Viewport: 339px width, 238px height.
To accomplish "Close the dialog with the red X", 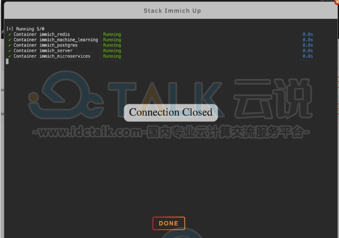I will click(x=337, y=2).
